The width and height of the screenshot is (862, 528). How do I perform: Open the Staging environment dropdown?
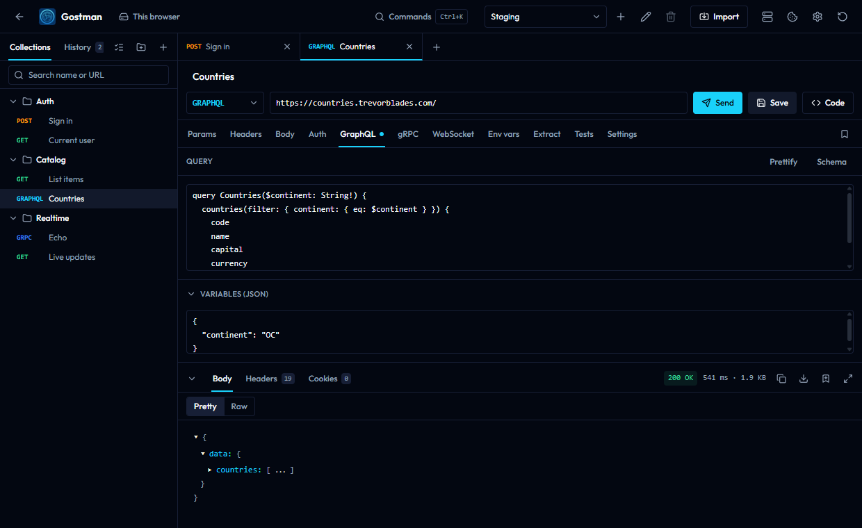tap(545, 17)
